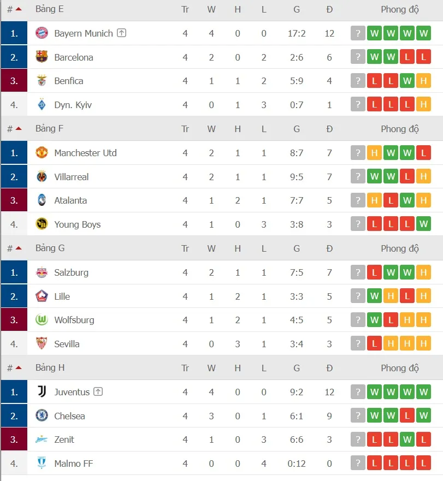
Task: Click the Barcelona club crest
Action: click(42, 57)
